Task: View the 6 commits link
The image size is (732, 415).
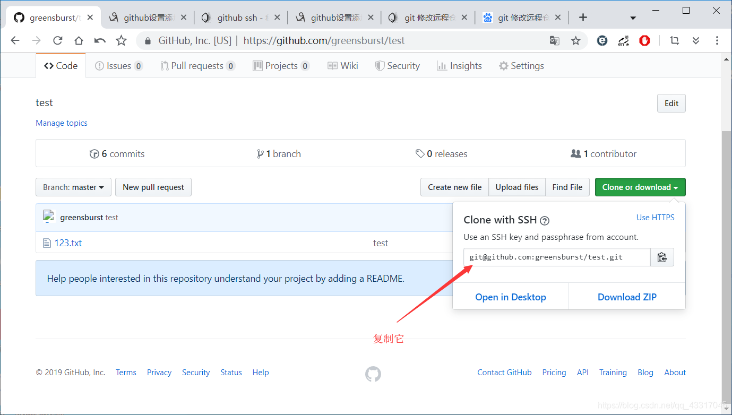Action: [117, 154]
